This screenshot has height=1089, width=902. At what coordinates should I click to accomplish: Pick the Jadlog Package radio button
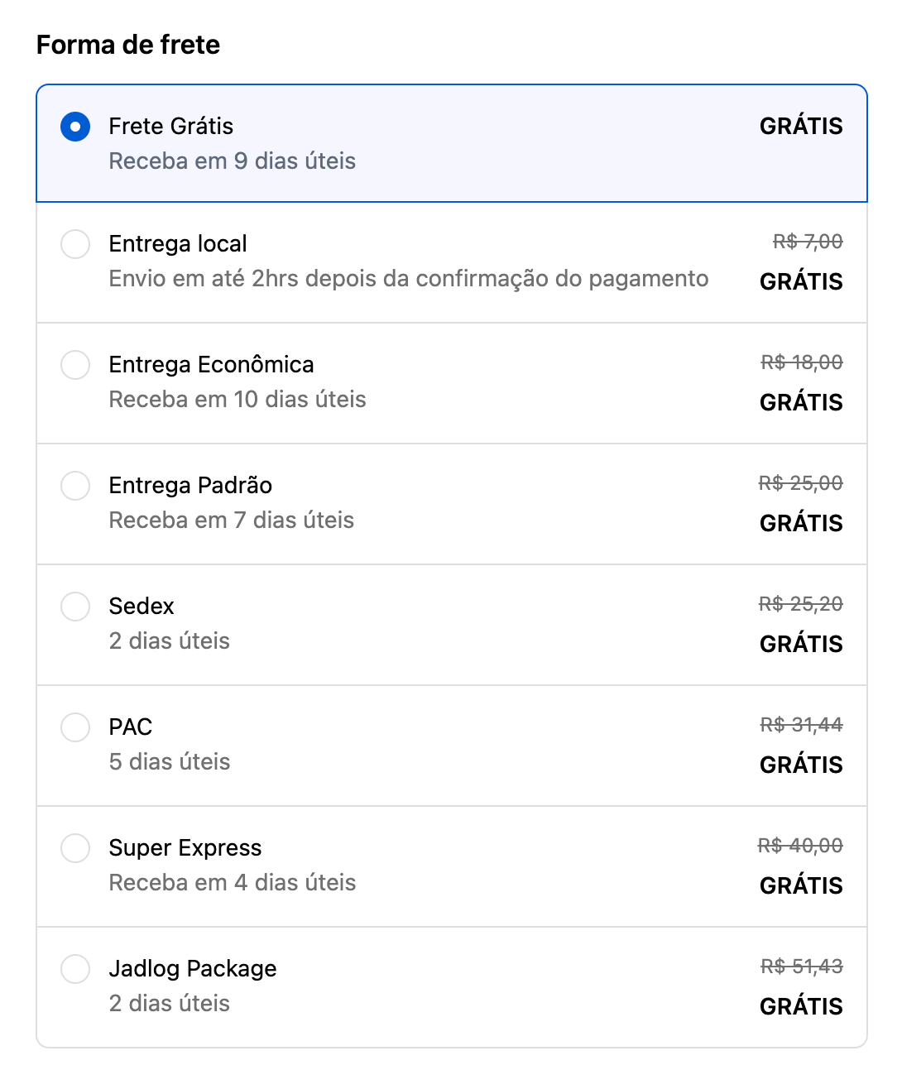click(x=75, y=969)
